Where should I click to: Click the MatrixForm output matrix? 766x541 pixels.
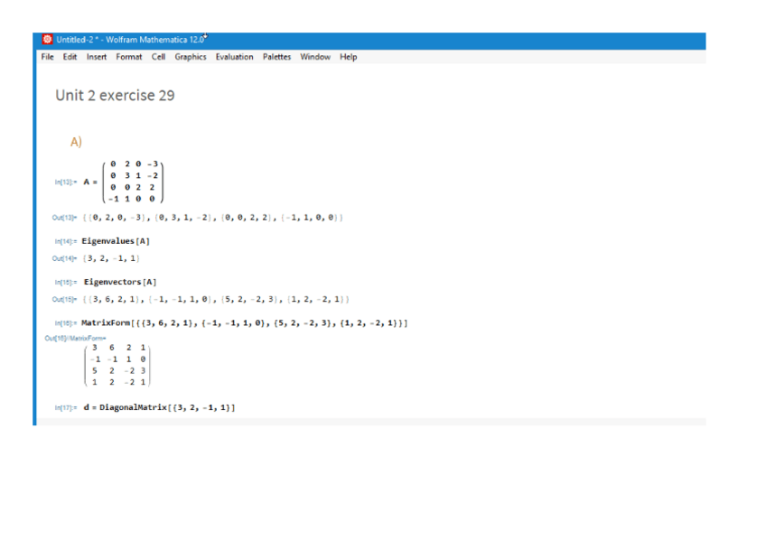(x=117, y=365)
